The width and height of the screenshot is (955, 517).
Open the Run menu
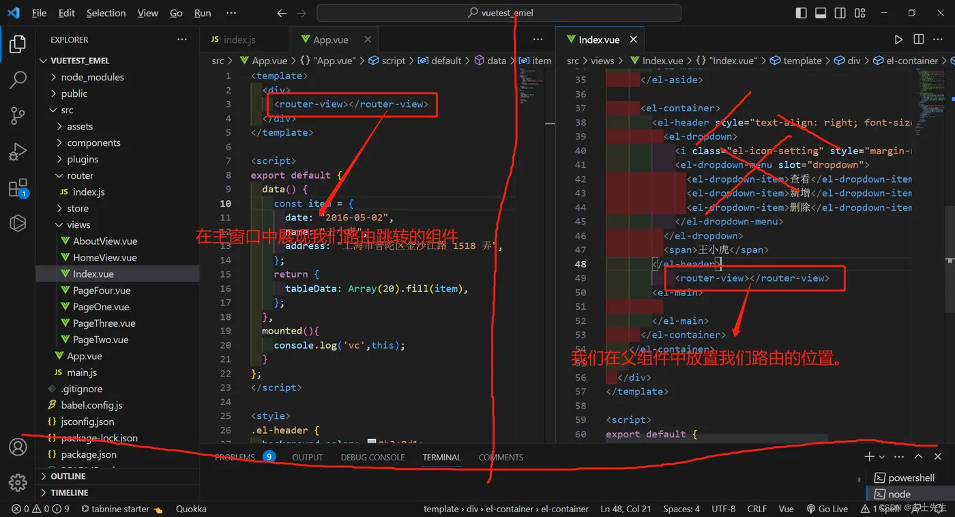pyautogui.click(x=203, y=13)
